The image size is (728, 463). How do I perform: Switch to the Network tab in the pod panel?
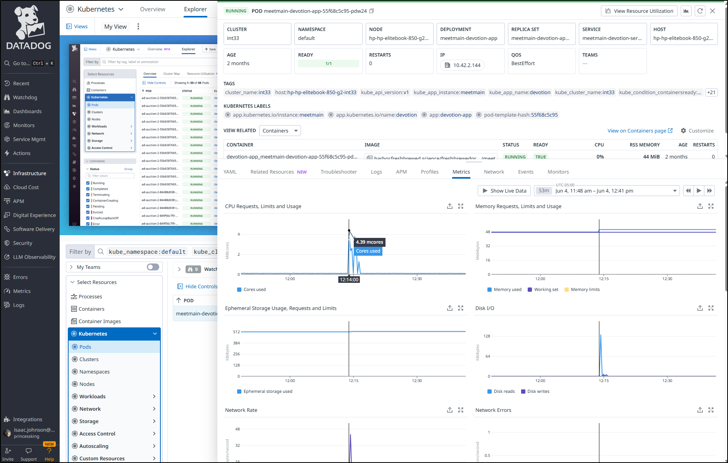click(x=494, y=172)
